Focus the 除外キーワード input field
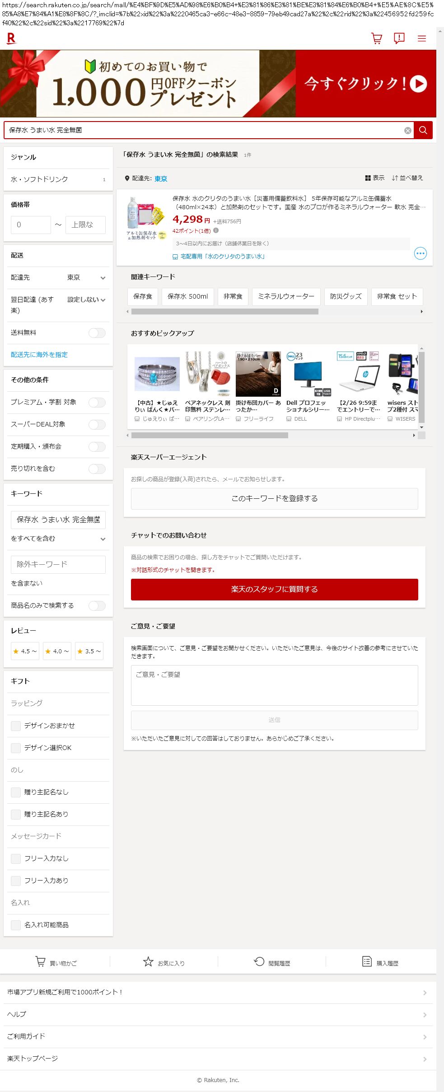The width and height of the screenshot is (444, 1092). click(x=58, y=564)
